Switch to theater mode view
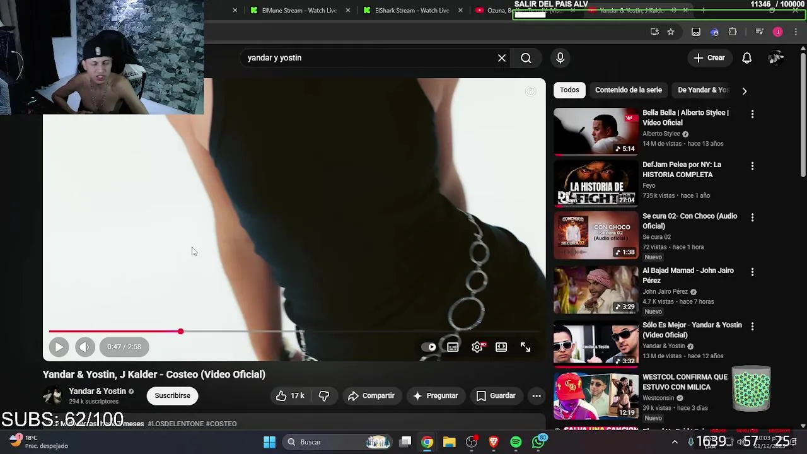 tap(501, 347)
